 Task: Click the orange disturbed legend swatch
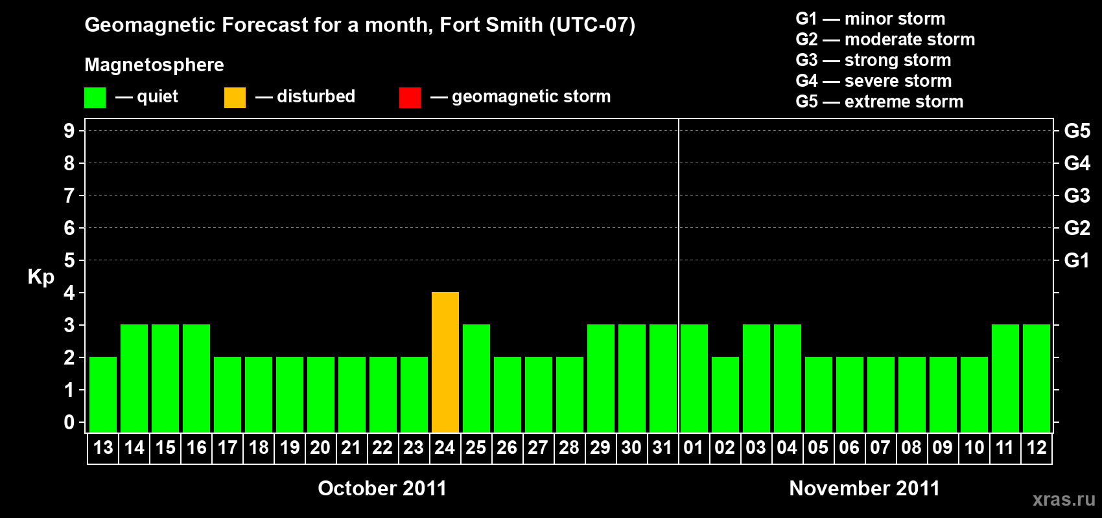coord(235,98)
